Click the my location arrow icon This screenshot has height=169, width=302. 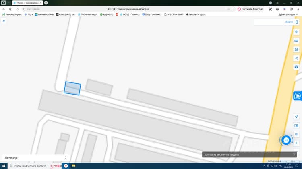coord(296,117)
